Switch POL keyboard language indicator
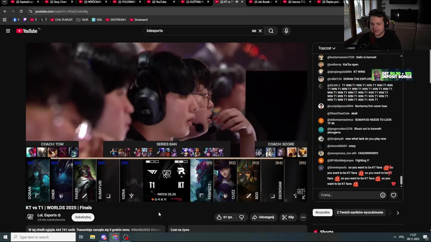 tap(402, 237)
